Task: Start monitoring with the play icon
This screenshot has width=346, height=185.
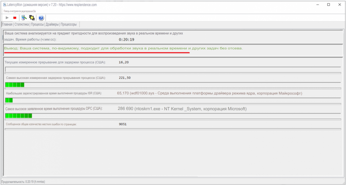Action: tap(7, 18)
